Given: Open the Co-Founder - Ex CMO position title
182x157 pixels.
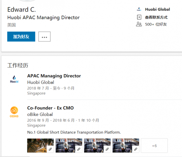Looking at the screenshot, I should (x=51, y=108).
